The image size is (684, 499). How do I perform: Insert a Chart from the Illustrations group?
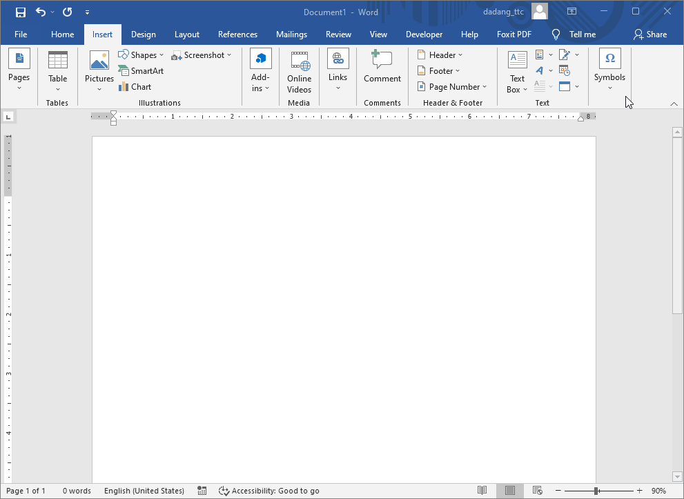(x=135, y=87)
